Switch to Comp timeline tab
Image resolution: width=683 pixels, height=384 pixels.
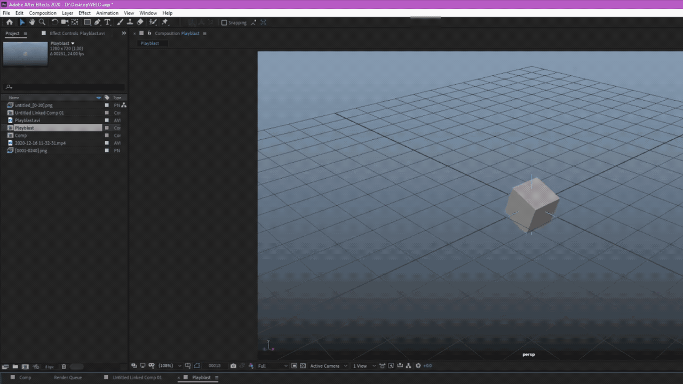point(25,377)
